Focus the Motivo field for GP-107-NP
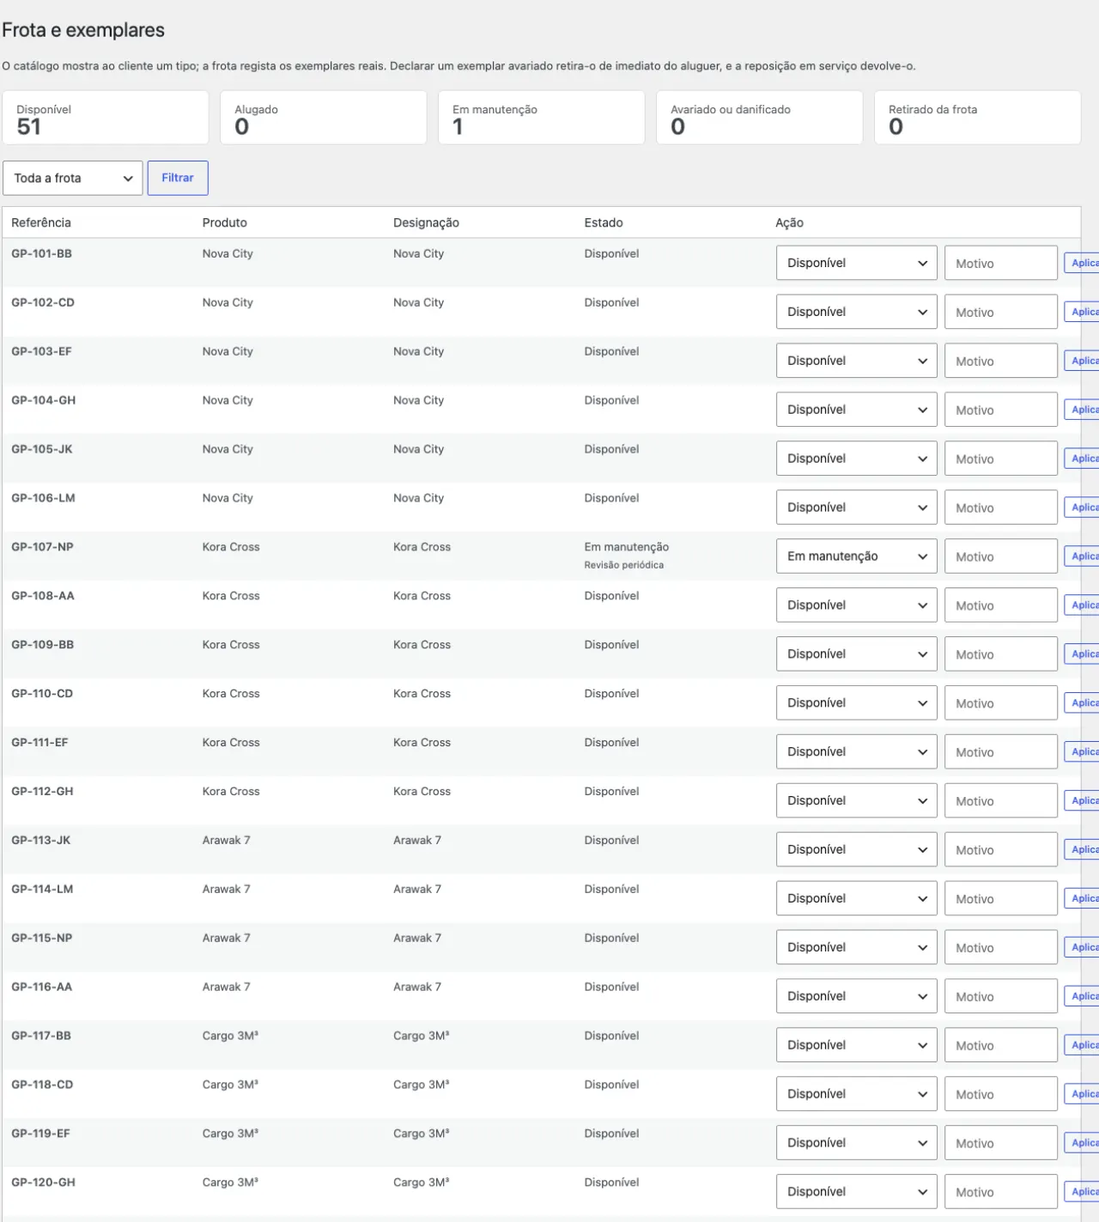The height and width of the screenshot is (1222, 1099). click(x=1001, y=556)
